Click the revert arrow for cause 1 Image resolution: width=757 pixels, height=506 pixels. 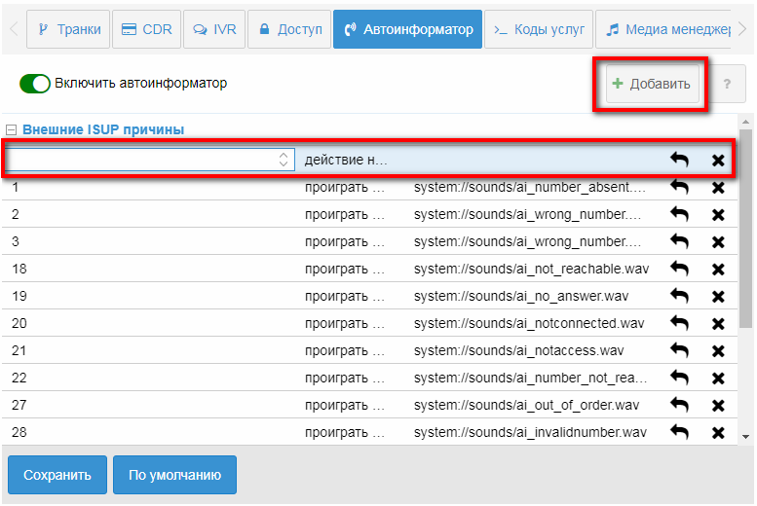679,187
